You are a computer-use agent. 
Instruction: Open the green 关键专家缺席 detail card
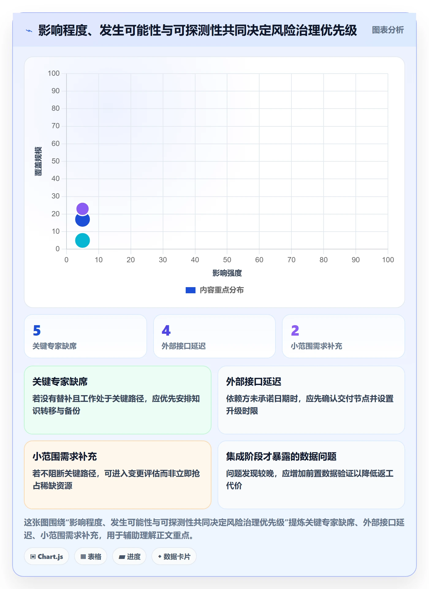(118, 400)
